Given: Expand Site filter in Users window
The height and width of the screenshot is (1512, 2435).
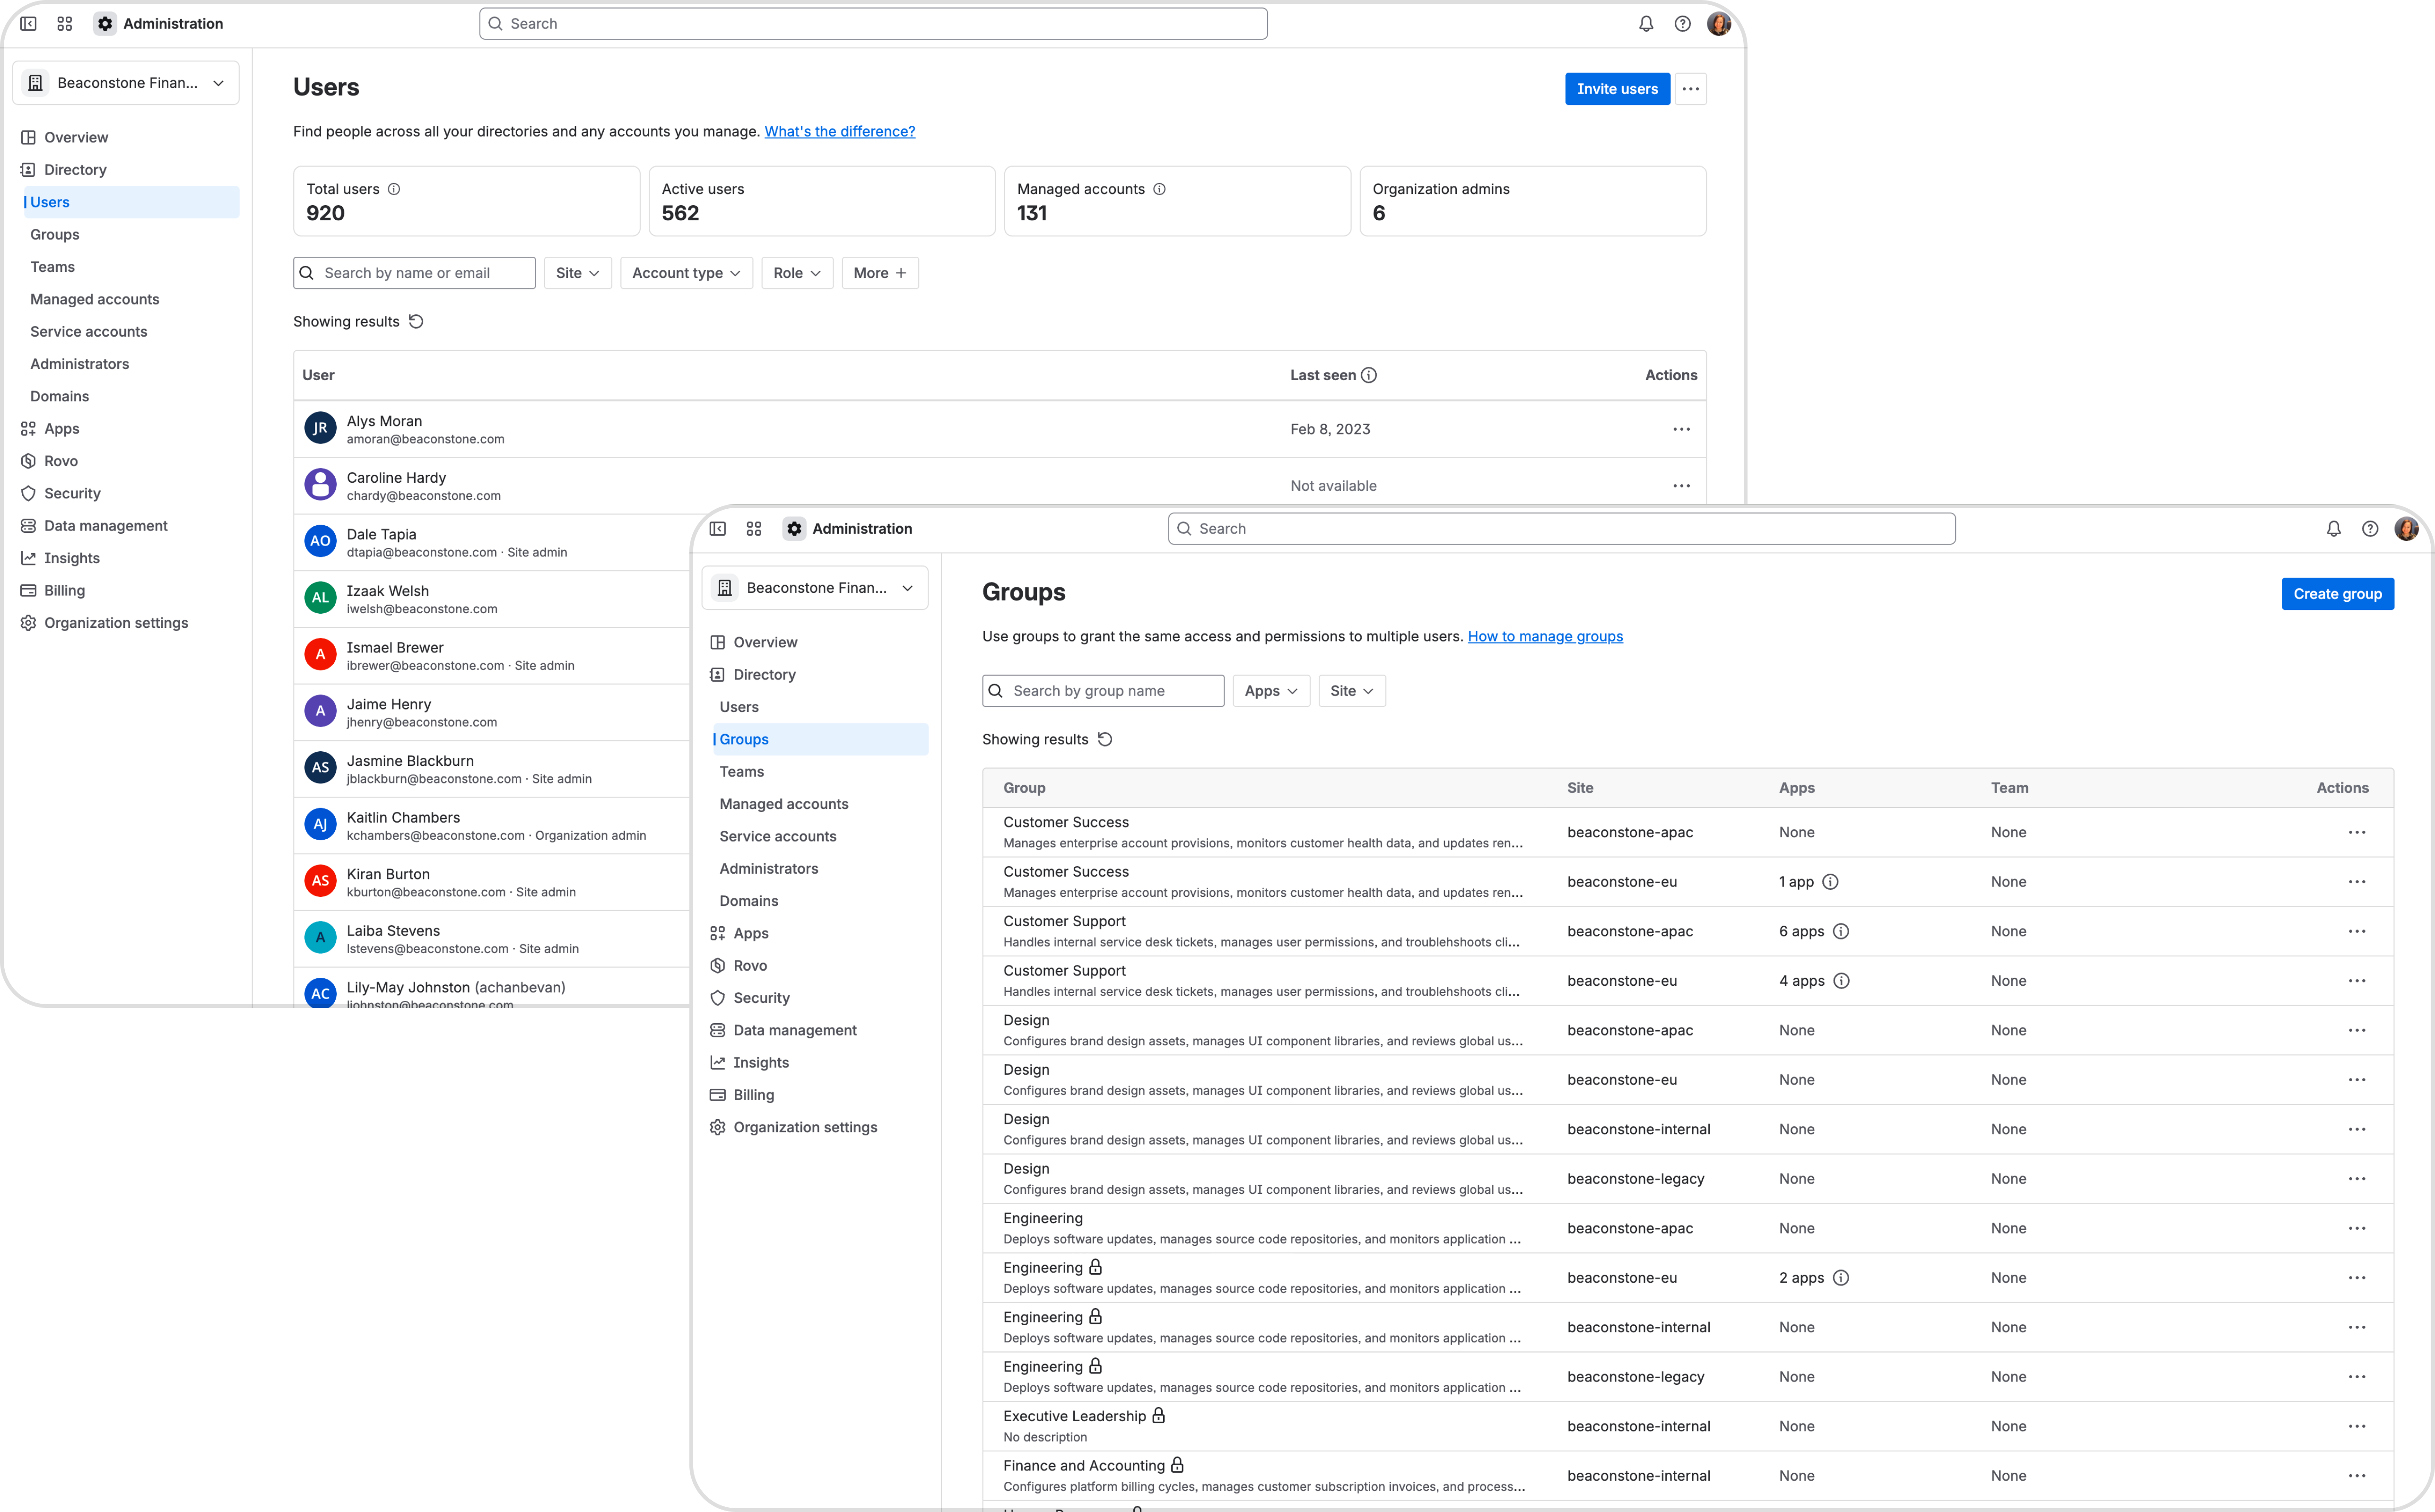Looking at the screenshot, I should click(578, 273).
